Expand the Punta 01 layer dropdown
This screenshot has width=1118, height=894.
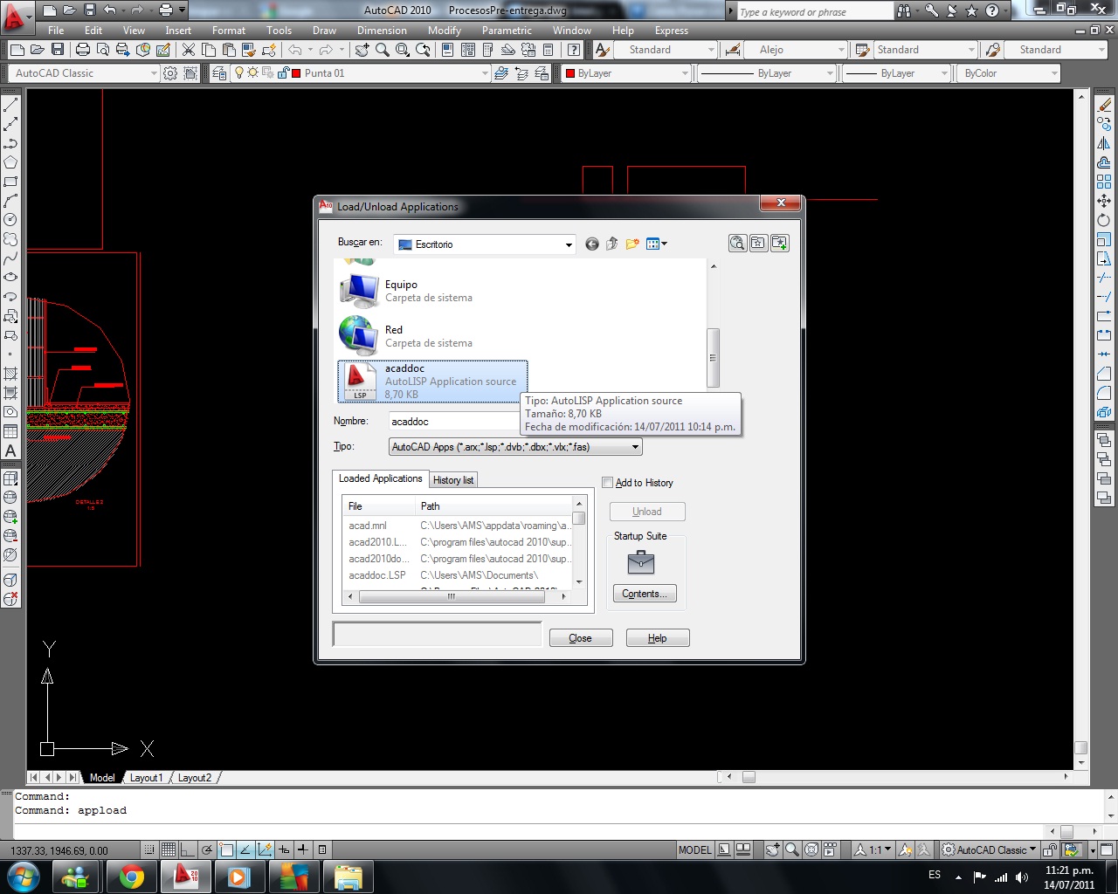click(x=485, y=73)
